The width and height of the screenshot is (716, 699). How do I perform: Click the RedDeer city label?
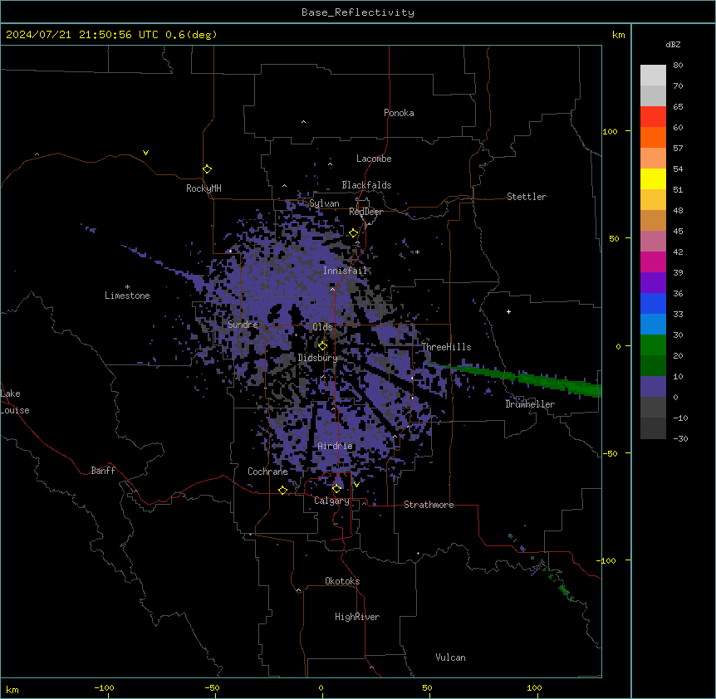click(365, 212)
